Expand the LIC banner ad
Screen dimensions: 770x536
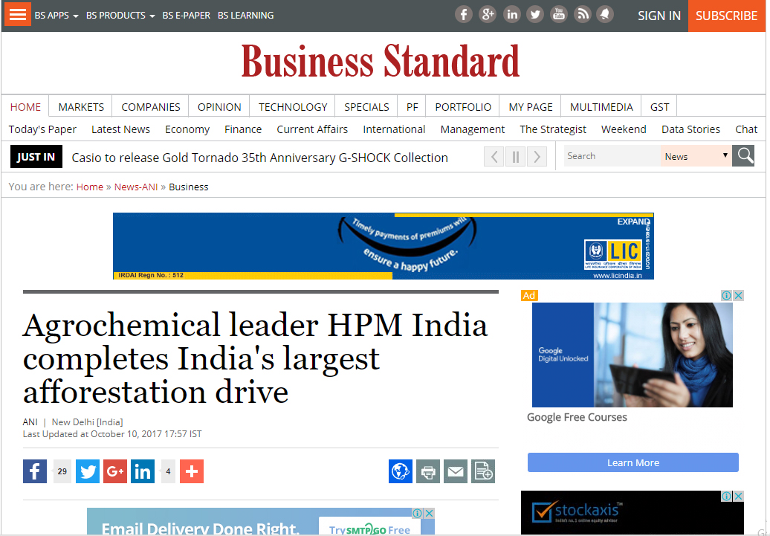click(633, 222)
